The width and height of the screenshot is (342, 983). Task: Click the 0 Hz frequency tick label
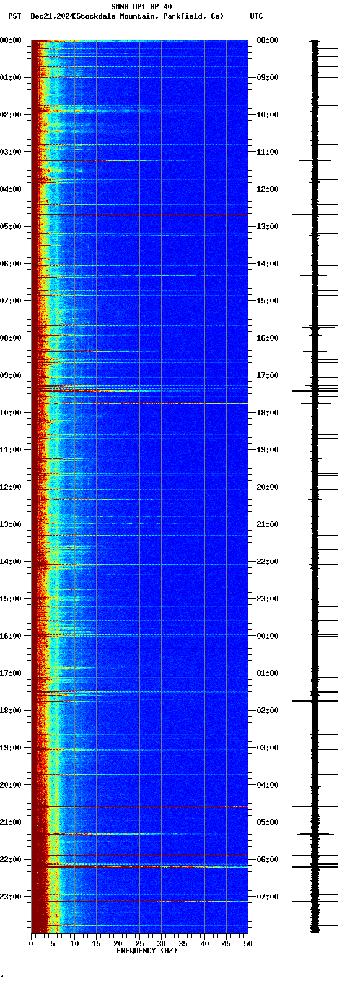pos(31,944)
